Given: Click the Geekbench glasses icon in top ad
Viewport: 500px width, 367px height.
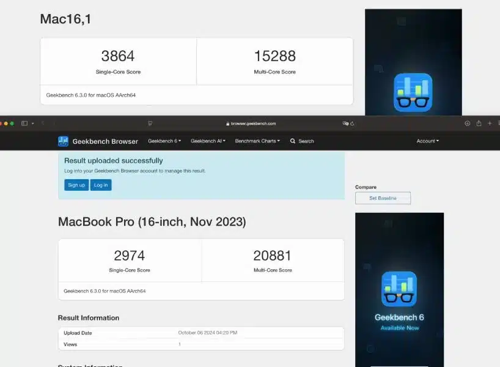Looking at the screenshot, I should (x=413, y=92).
